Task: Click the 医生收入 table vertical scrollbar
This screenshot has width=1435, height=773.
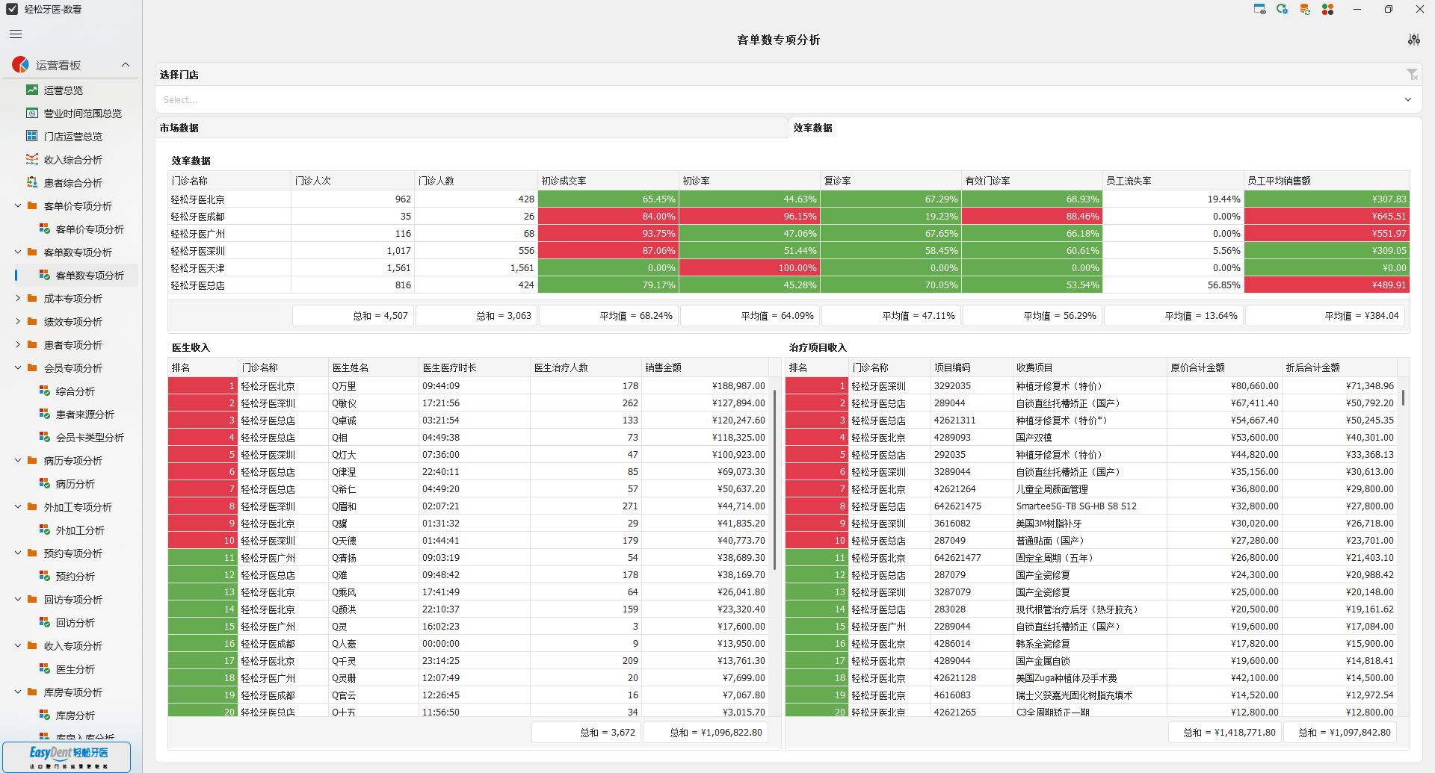Action: [x=774, y=479]
